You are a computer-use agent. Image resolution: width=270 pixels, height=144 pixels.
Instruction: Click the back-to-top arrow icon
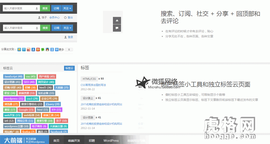click(x=118, y=20)
